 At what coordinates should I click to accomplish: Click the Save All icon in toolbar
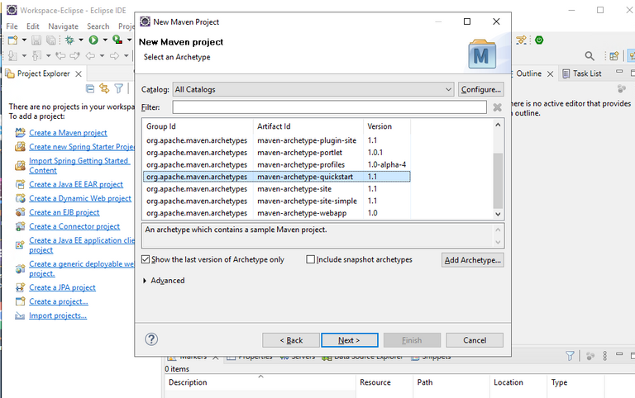51,40
